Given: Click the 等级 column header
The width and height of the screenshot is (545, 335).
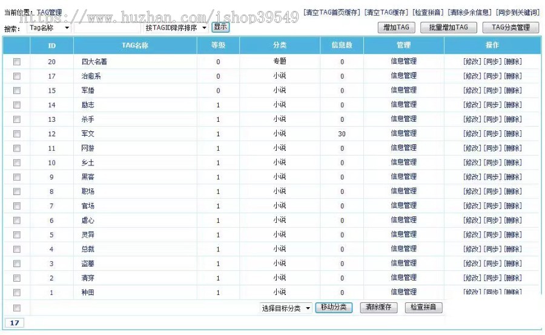Looking at the screenshot, I should point(218,45).
